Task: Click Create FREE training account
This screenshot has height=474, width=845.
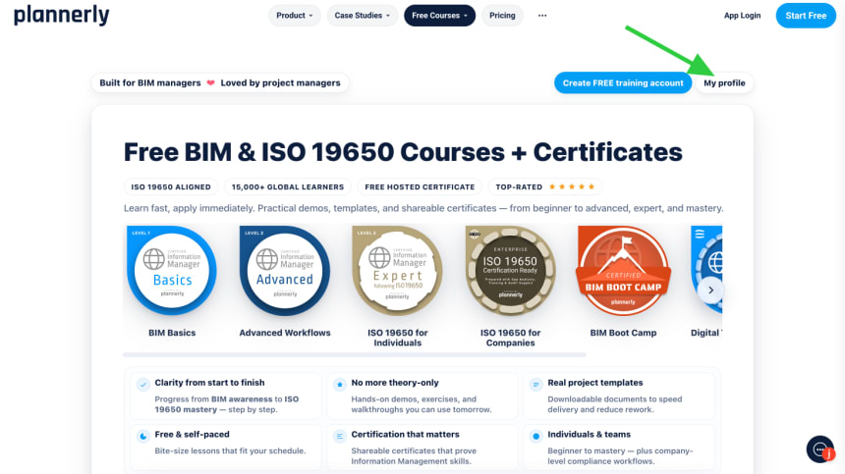Action: (623, 82)
